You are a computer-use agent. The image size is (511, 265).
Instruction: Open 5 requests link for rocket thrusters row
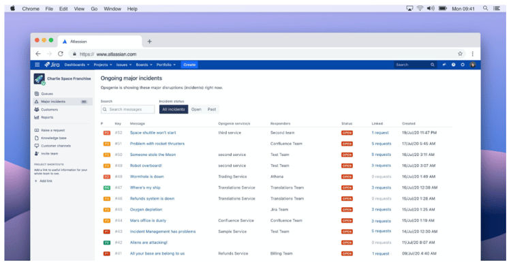[x=382, y=144]
